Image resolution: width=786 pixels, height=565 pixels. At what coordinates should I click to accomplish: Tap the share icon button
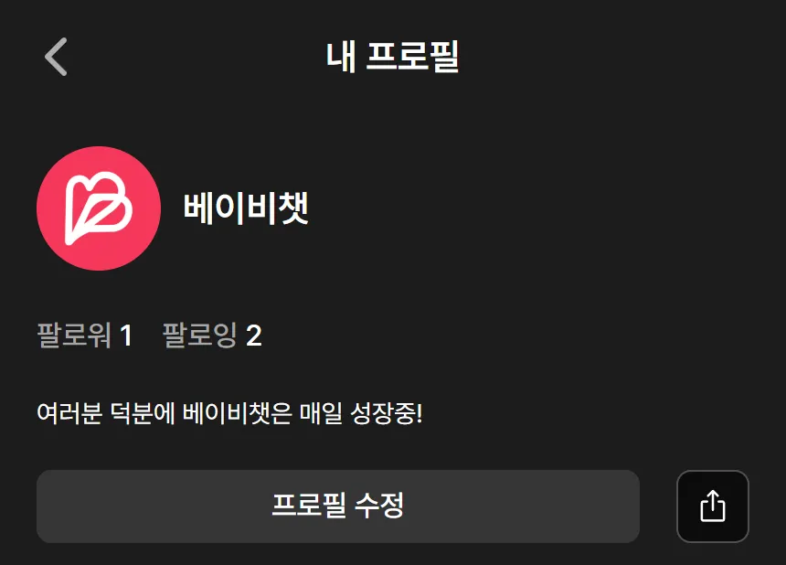[712, 506]
